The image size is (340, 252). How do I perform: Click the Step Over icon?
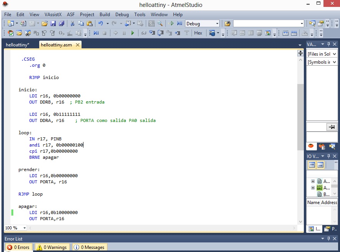[x=160, y=33]
